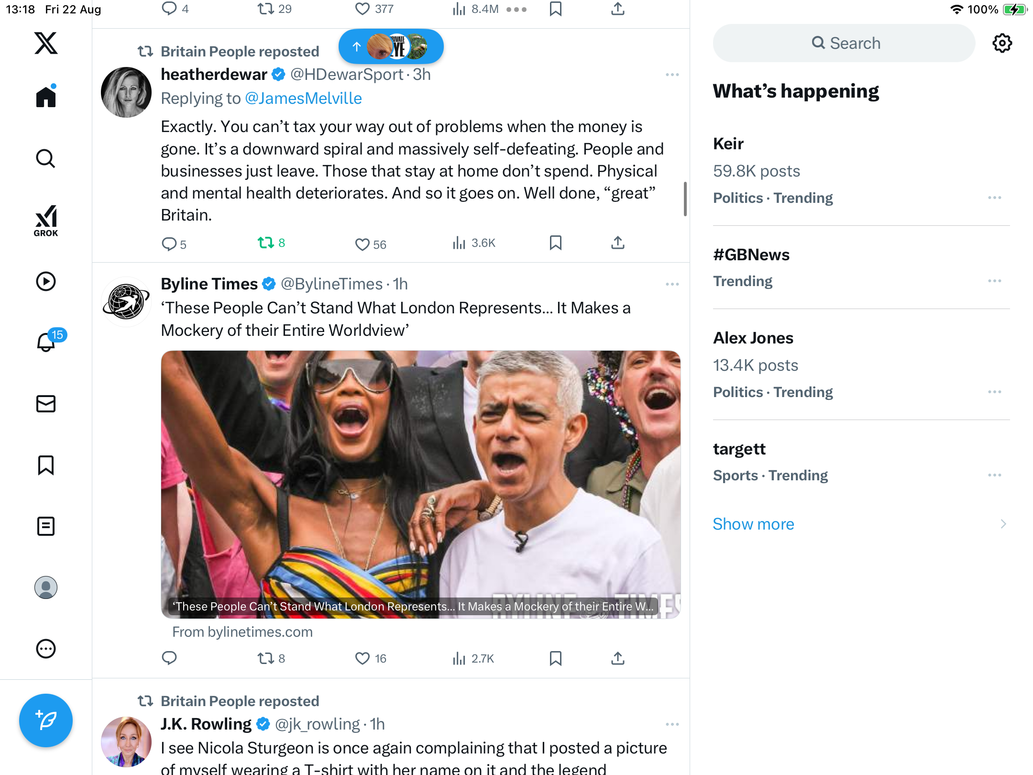Open the notifications bell
1033x775 pixels.
pos(46,343)
